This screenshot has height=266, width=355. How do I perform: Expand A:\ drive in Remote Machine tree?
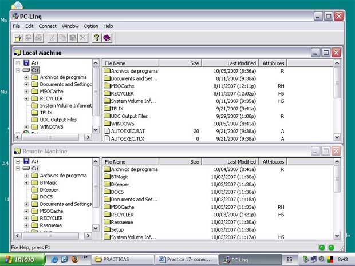point(18,161)
